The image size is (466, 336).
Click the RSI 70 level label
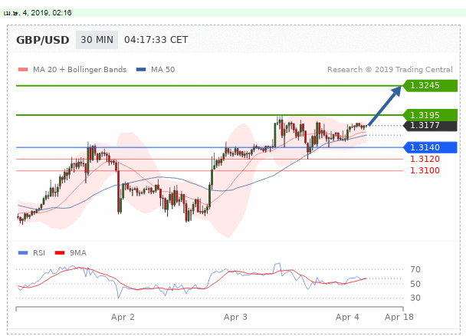[x=415, y=270]
